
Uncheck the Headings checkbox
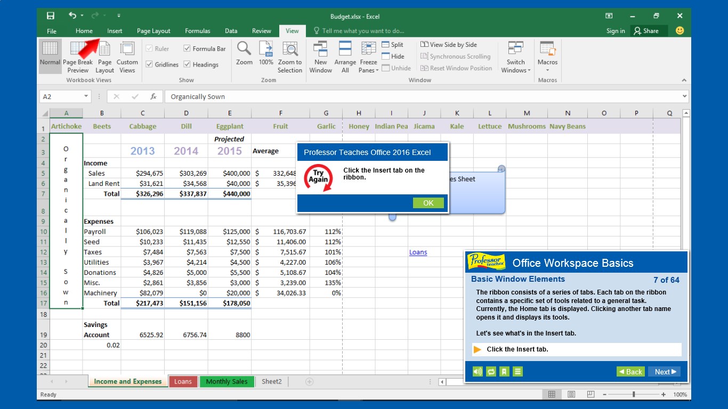[x=187, y=64]
